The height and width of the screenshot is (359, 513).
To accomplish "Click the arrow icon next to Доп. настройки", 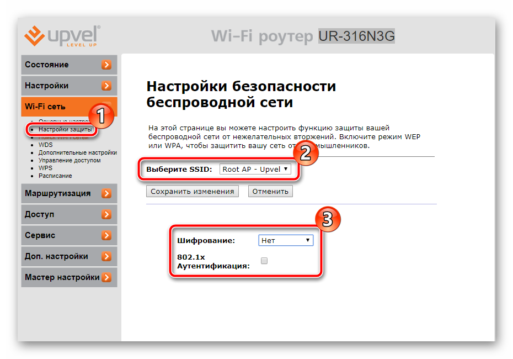I will coord(106,256).
